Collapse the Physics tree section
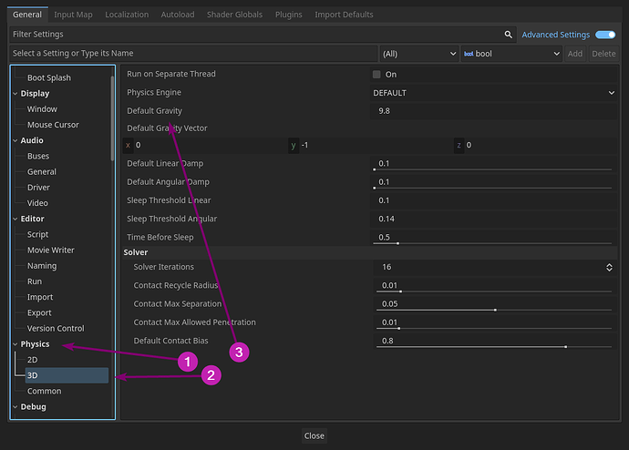 15,344
